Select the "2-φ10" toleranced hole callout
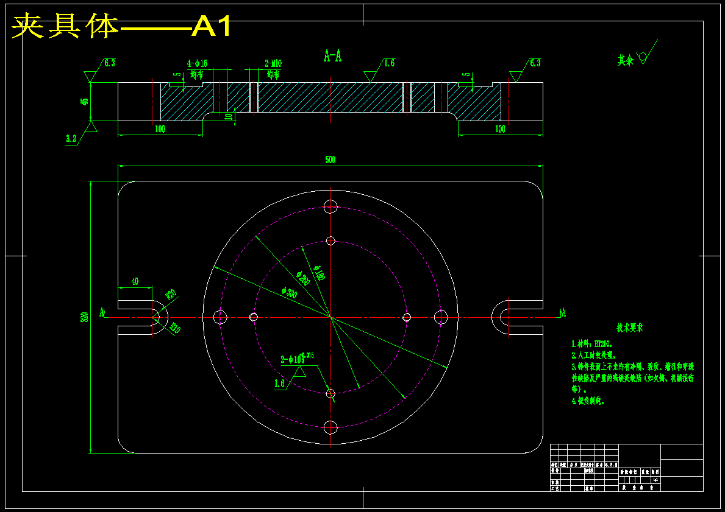This screenshot has width=725, height=512. tap(297, 358)
